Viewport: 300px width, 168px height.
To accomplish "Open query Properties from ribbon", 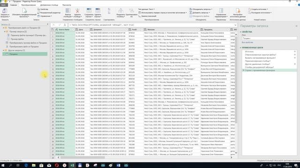I will point(43,9).
